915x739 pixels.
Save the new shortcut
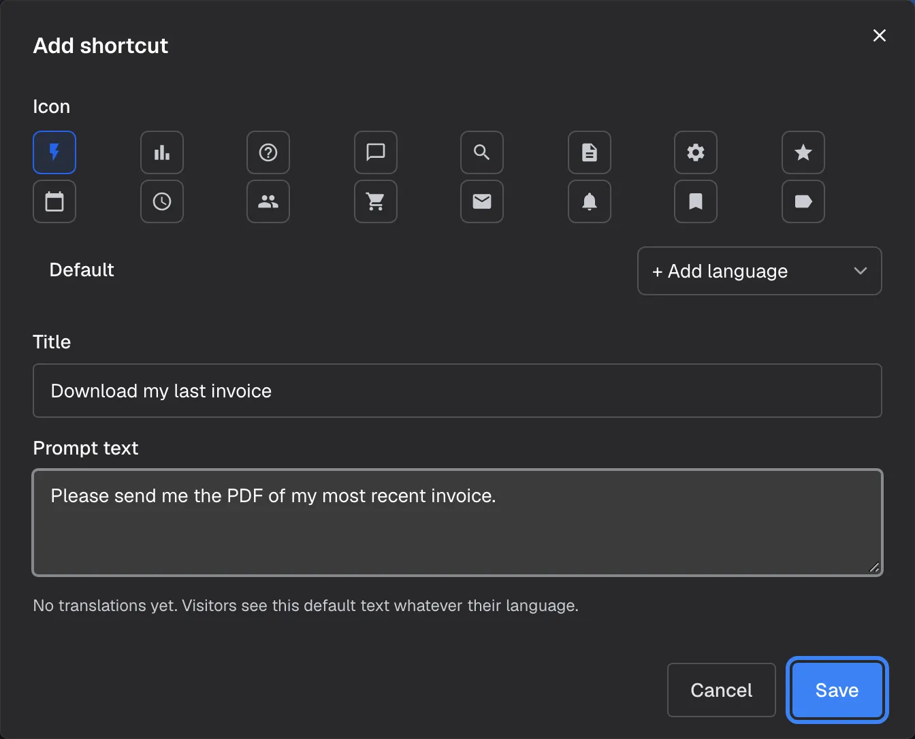coord(837,690)
